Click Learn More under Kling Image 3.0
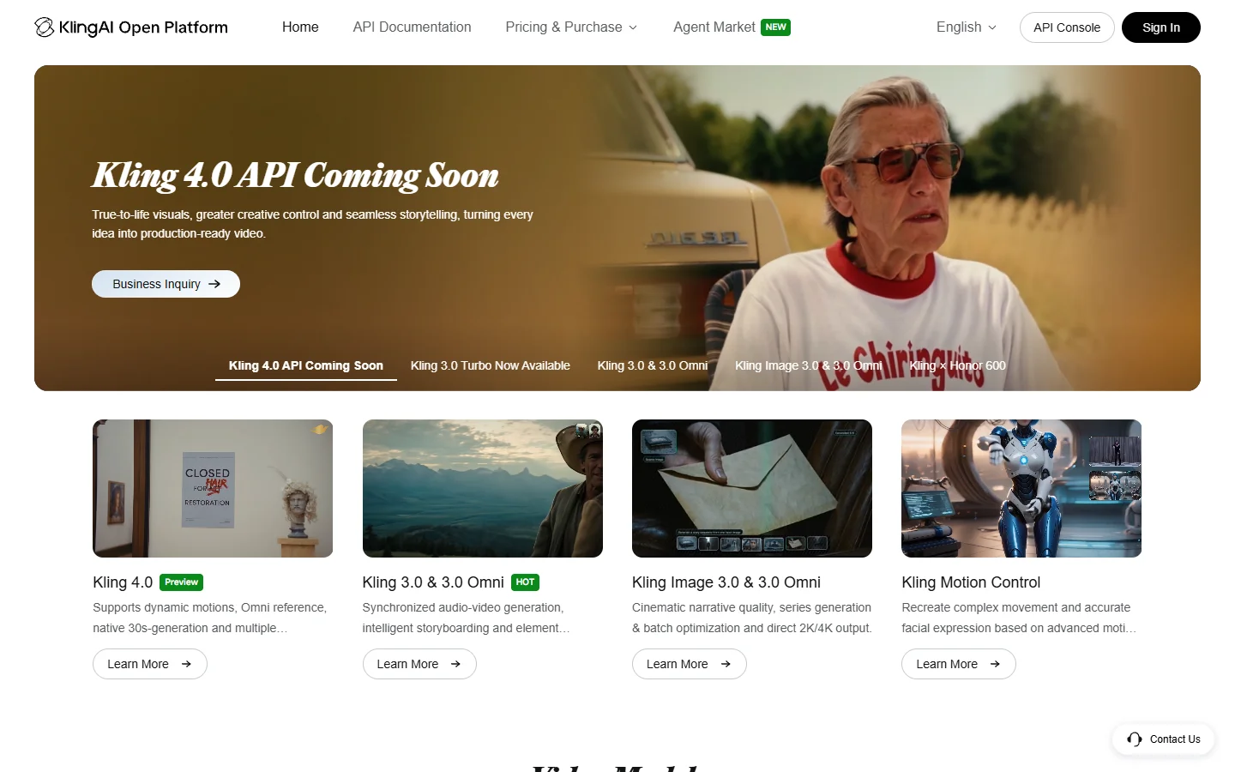The width and height of the screenshot is (1235, 772). (690, 664)
